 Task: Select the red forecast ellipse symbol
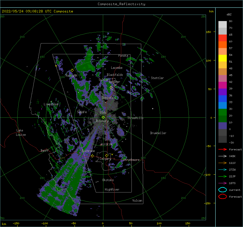222,196
